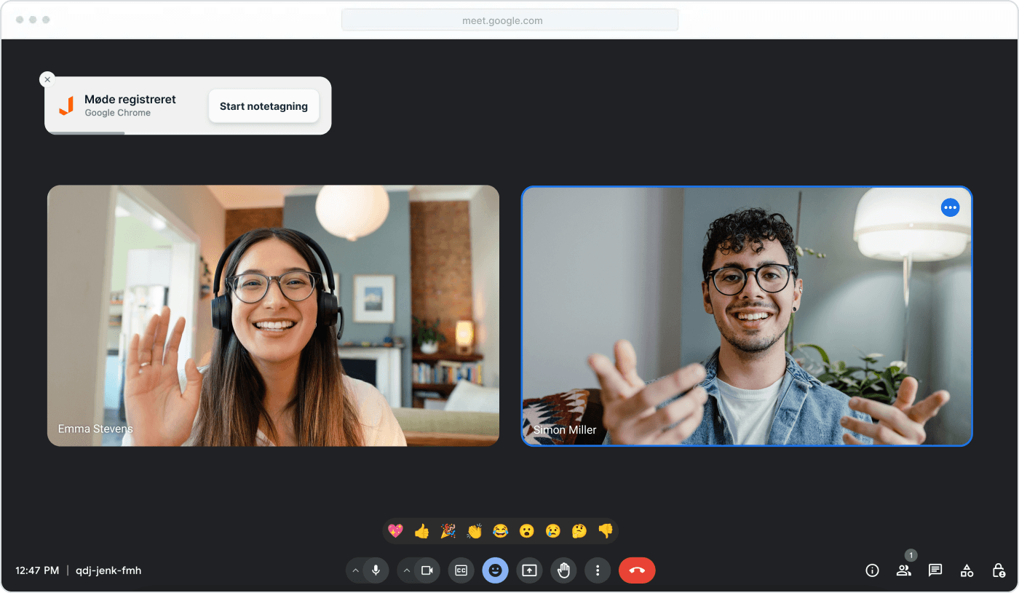Screen dimensions: 1019x593
Task: Start presenting your screen
Action: (x=529, y=570)
